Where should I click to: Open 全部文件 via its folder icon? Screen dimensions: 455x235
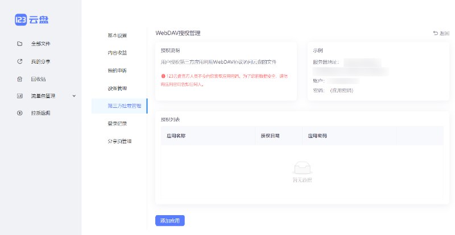click(20, 44)
